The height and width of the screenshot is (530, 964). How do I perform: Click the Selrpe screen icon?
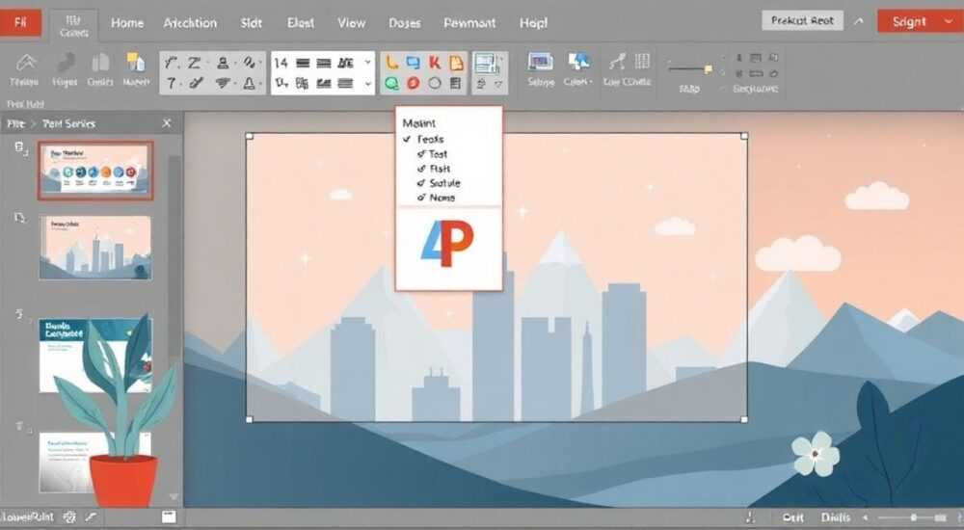click(x=541, y=62)
